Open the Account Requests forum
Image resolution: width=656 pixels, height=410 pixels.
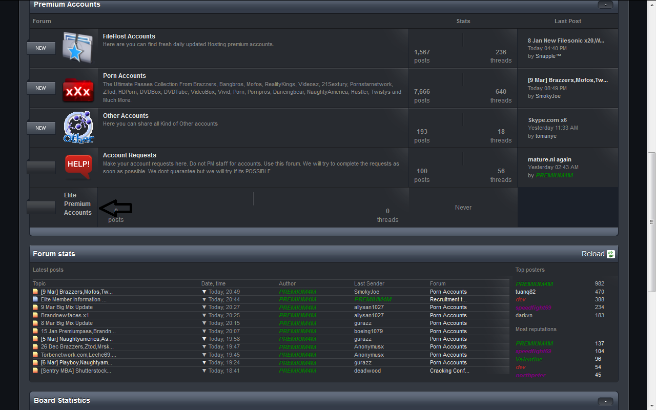click(130, 155)
